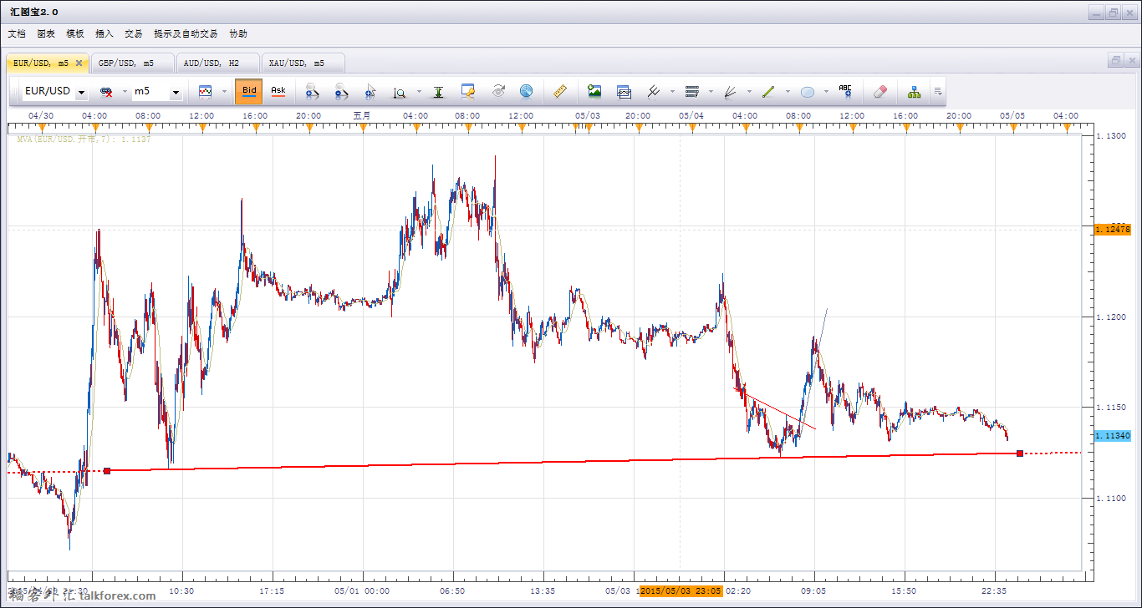The image size is (1142, 608).
Task: Open the 提示及自动交易 menu
Action: 186,33
